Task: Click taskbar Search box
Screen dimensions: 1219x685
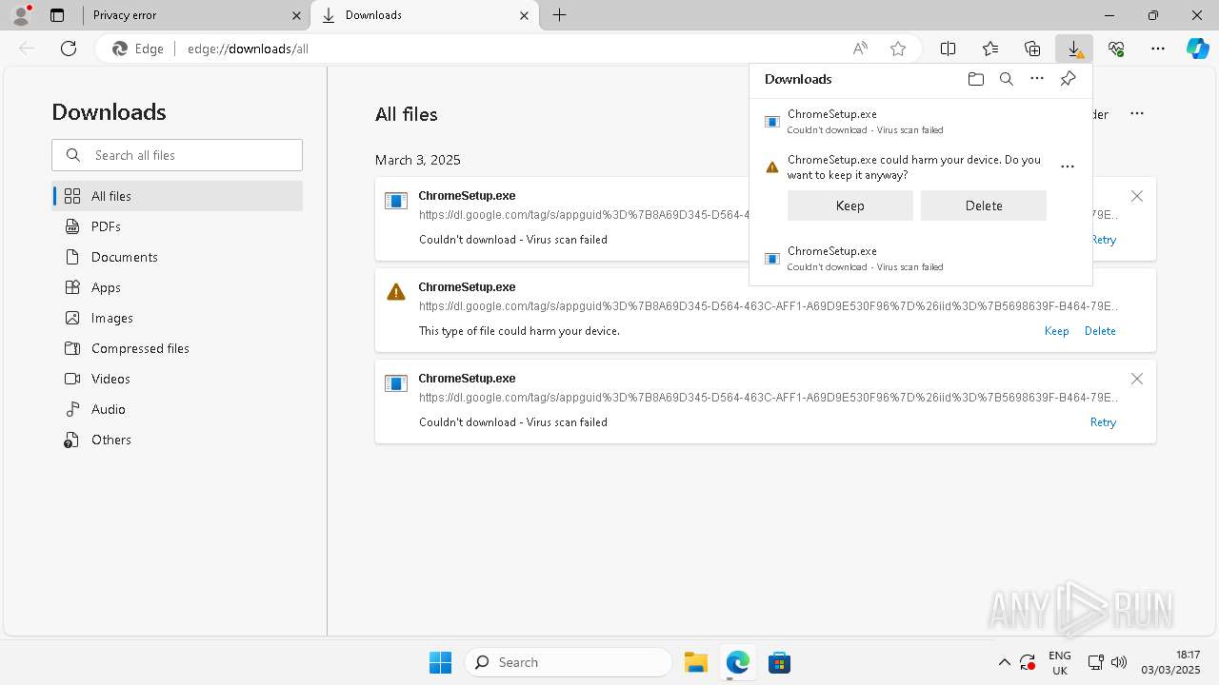Action: point(569,662)
